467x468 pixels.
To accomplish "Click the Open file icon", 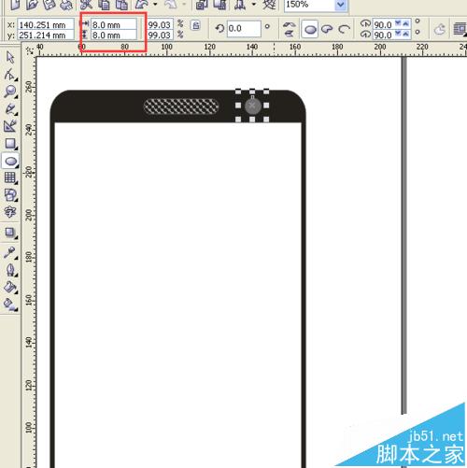I will coord(32,5).
